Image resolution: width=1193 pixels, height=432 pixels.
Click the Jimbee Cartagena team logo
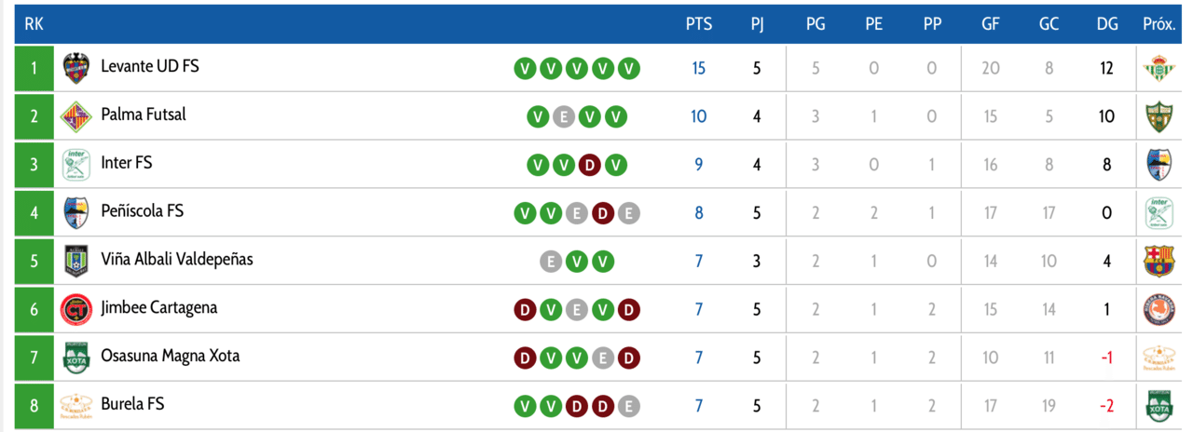[x=75, y=310]
